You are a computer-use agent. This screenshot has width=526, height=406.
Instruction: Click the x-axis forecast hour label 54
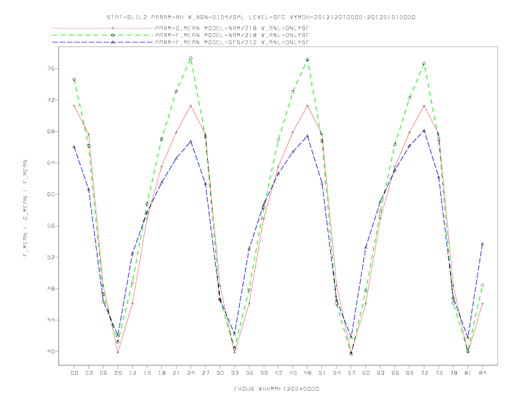[x=337, y=373]
